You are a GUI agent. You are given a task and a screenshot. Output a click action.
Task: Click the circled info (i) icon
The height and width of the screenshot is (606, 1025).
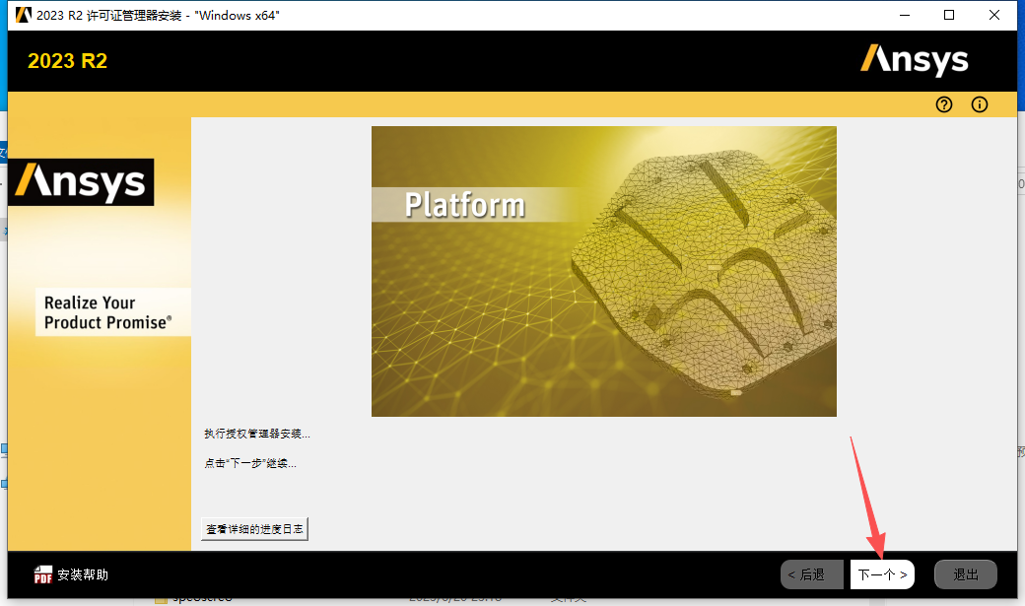[979, 104]
